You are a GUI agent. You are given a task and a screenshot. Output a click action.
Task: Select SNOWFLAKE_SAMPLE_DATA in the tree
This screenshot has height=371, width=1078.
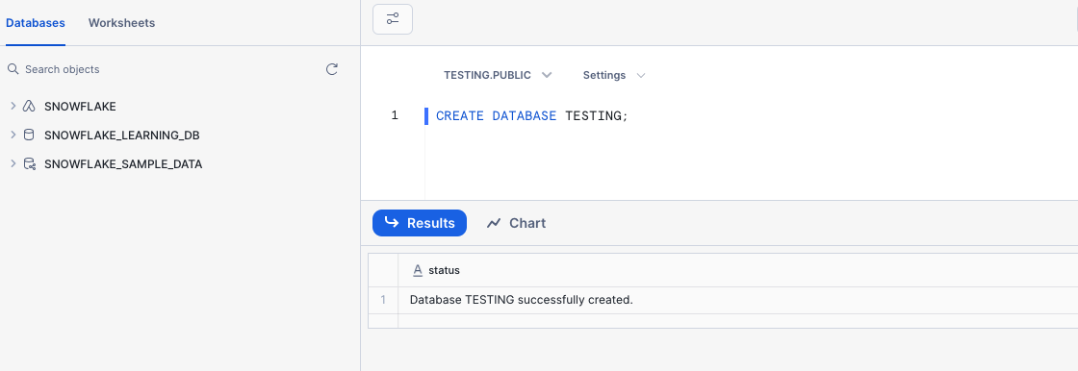point(123,164)
